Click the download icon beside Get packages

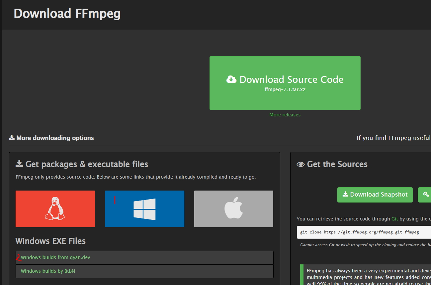[19, 164]
